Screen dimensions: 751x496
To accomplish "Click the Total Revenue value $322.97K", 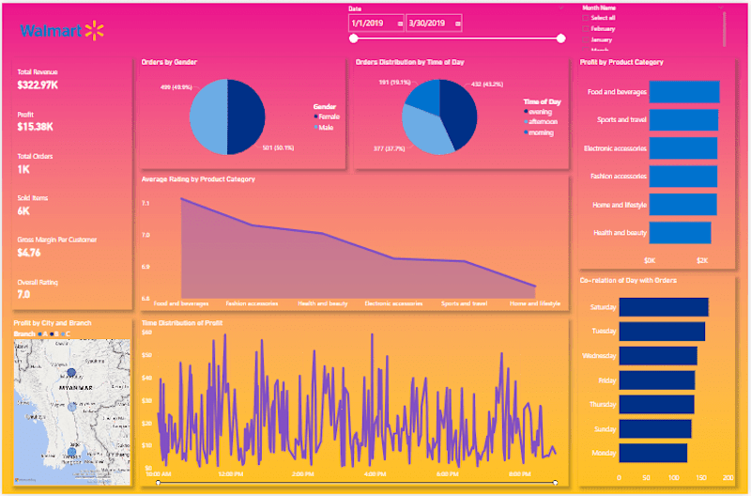I will (x=38, y=85).
